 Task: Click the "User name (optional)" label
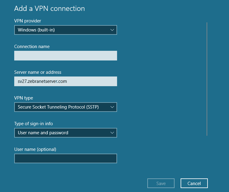tap(35, 149)
